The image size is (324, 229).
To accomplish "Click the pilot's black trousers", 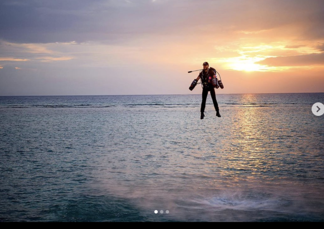I will coord(209,98).
